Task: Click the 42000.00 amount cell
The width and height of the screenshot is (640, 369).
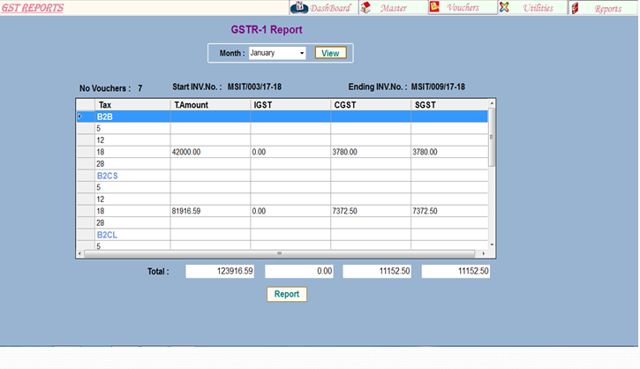Action: (210, 152)
